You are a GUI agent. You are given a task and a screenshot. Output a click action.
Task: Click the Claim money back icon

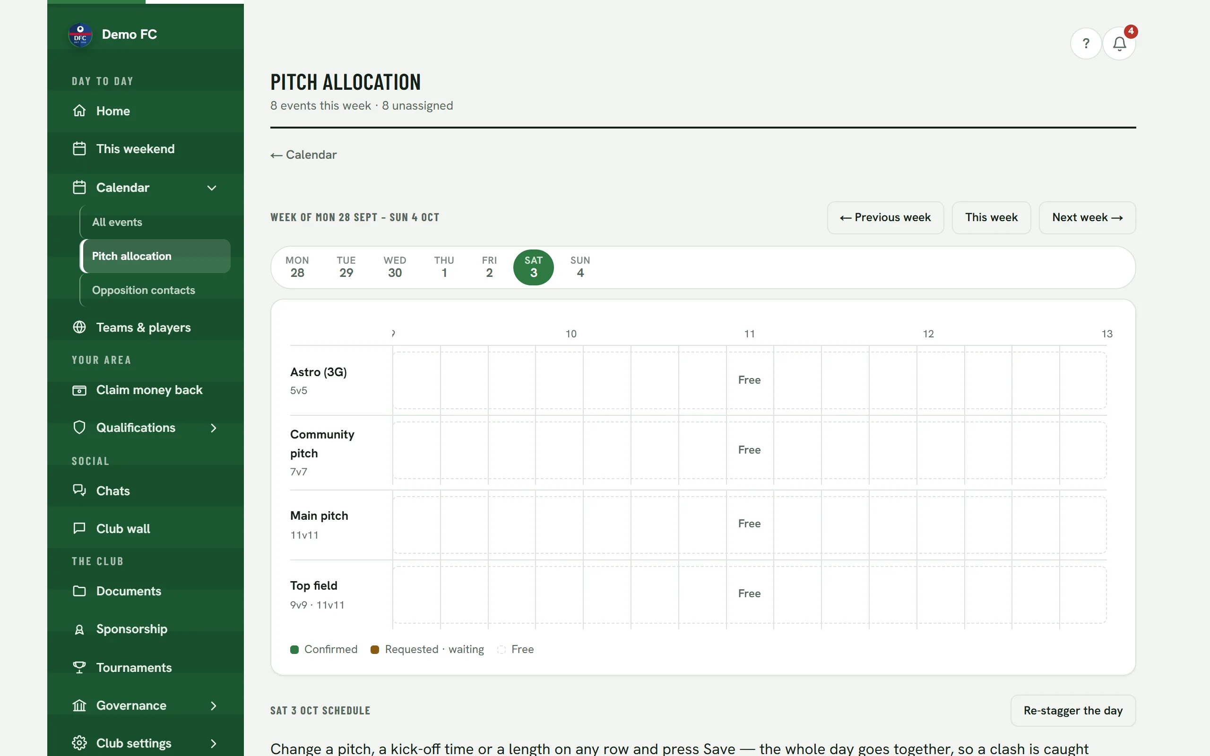pos(79,390)
